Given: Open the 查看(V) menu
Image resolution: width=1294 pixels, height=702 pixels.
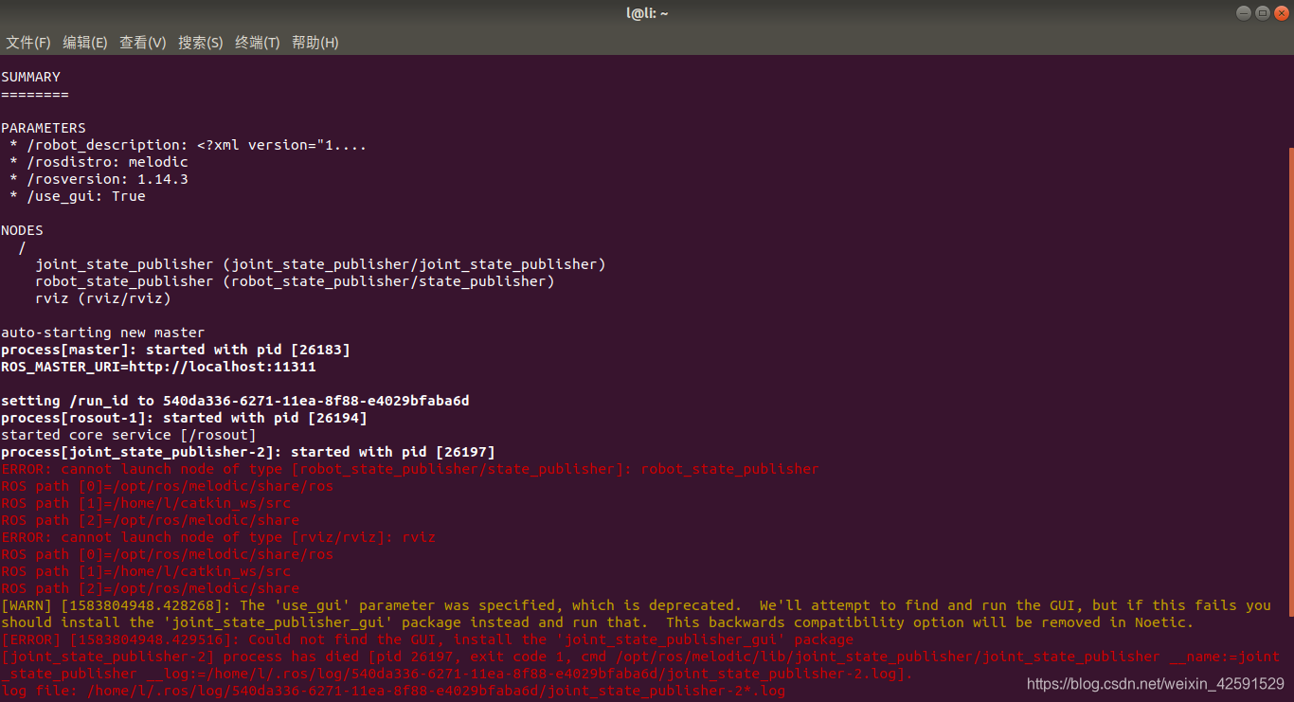Looking at the screenshot, I should point(143,43).
